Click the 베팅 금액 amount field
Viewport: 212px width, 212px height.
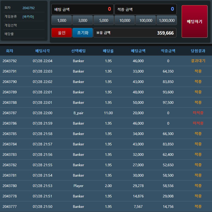[x=83, y=9]
